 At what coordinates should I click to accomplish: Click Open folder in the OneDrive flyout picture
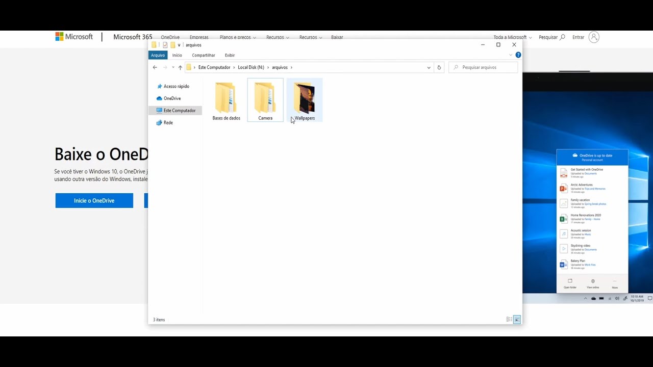click(x=570, y=283)
